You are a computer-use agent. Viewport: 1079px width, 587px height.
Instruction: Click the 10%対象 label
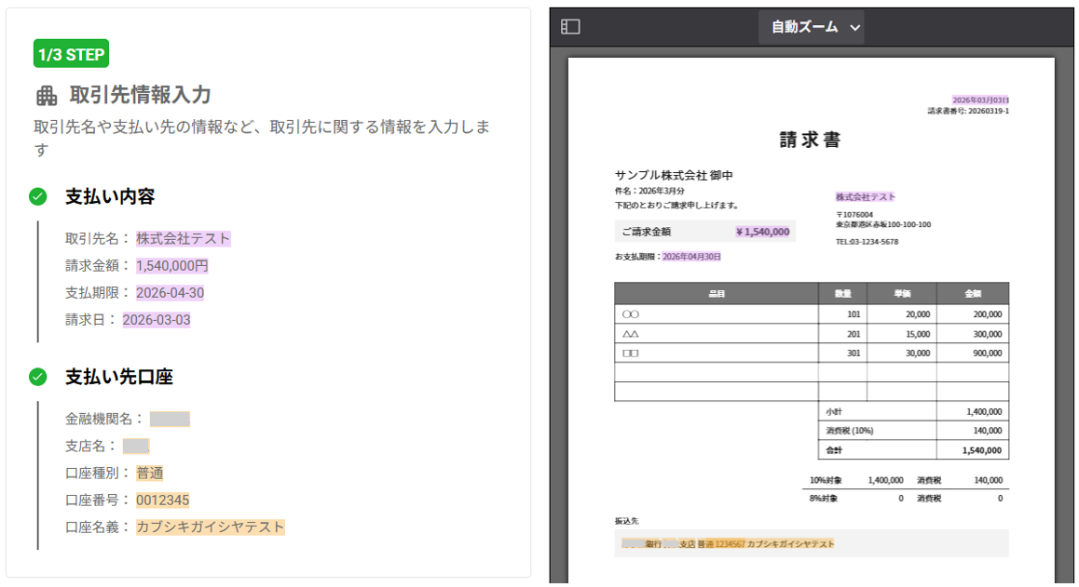point(825,480)
